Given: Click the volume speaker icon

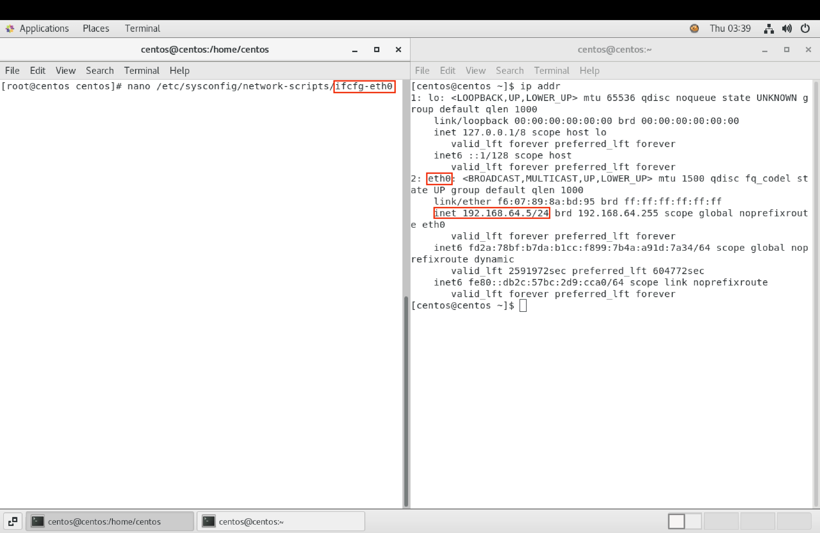Looking at the screenshot, I should 787,28.
